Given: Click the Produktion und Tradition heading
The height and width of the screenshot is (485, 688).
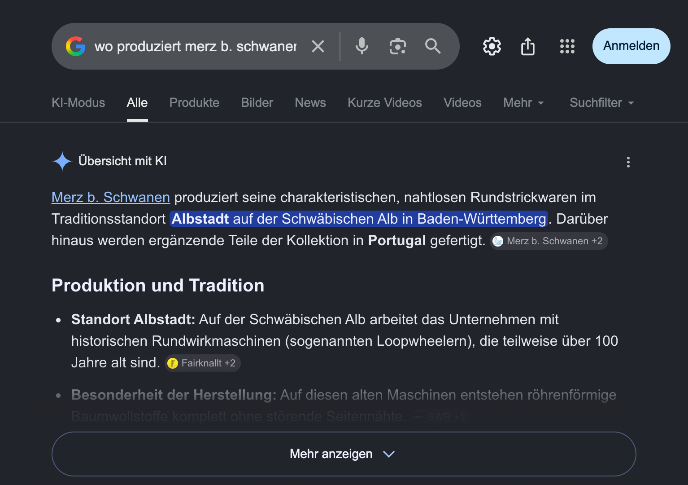Looking at the screenshot, I should 158,286.
